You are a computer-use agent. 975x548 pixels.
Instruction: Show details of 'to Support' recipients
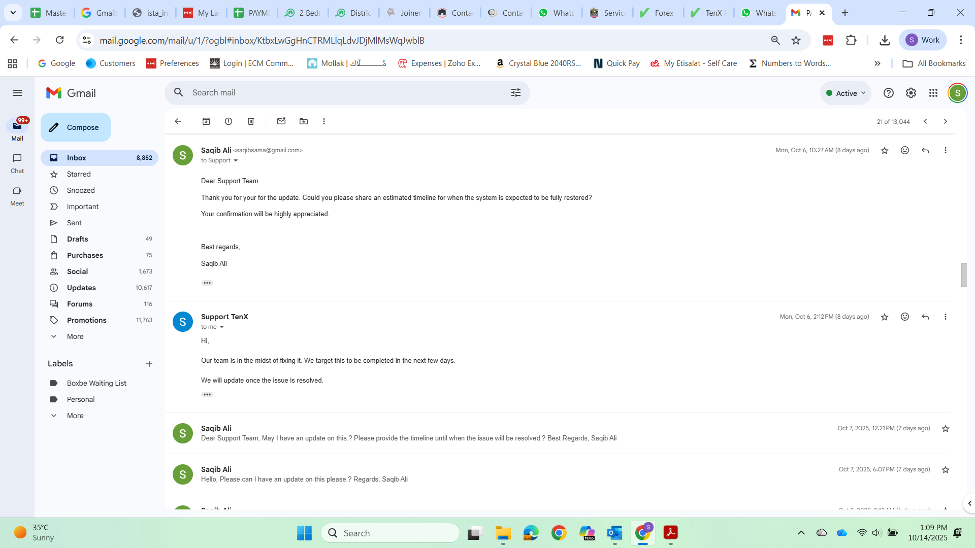[x=236, y=161]
